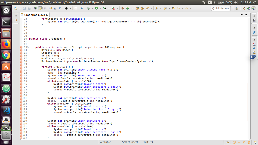The height and width of the screenshot is (145, 258).
Task: Open the Bluetooth indicator menu
Action: pos(215,2)
